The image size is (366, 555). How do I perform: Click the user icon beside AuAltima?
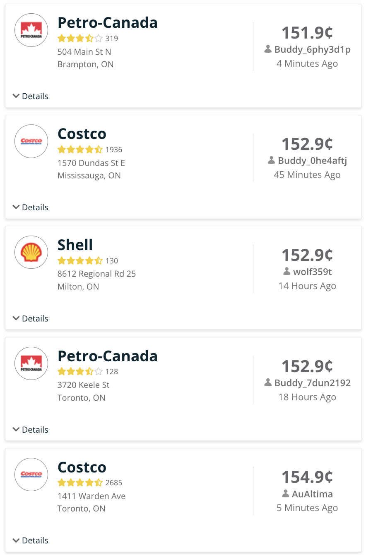click(285, 494)
